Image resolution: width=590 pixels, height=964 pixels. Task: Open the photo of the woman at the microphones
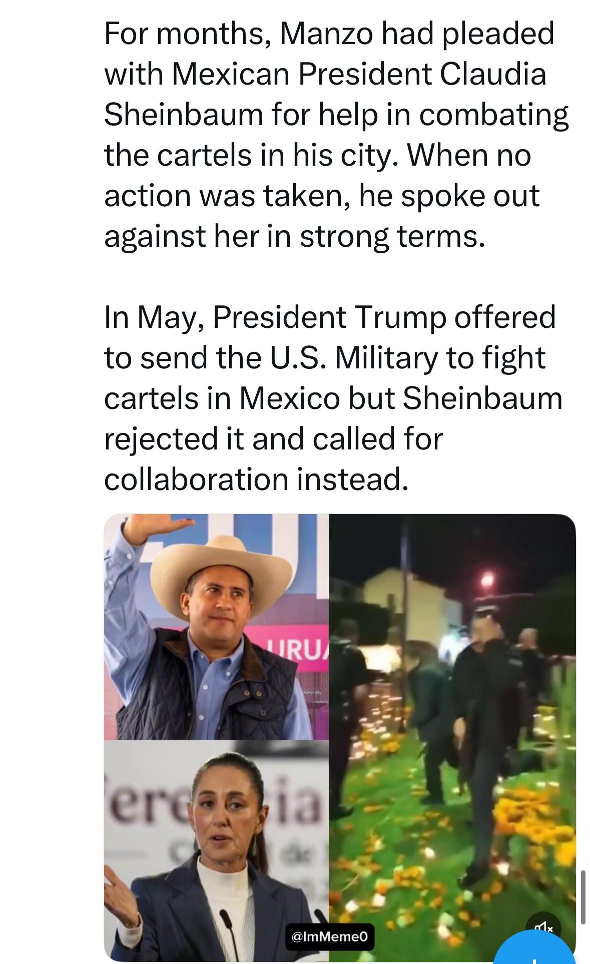(216, 851)
